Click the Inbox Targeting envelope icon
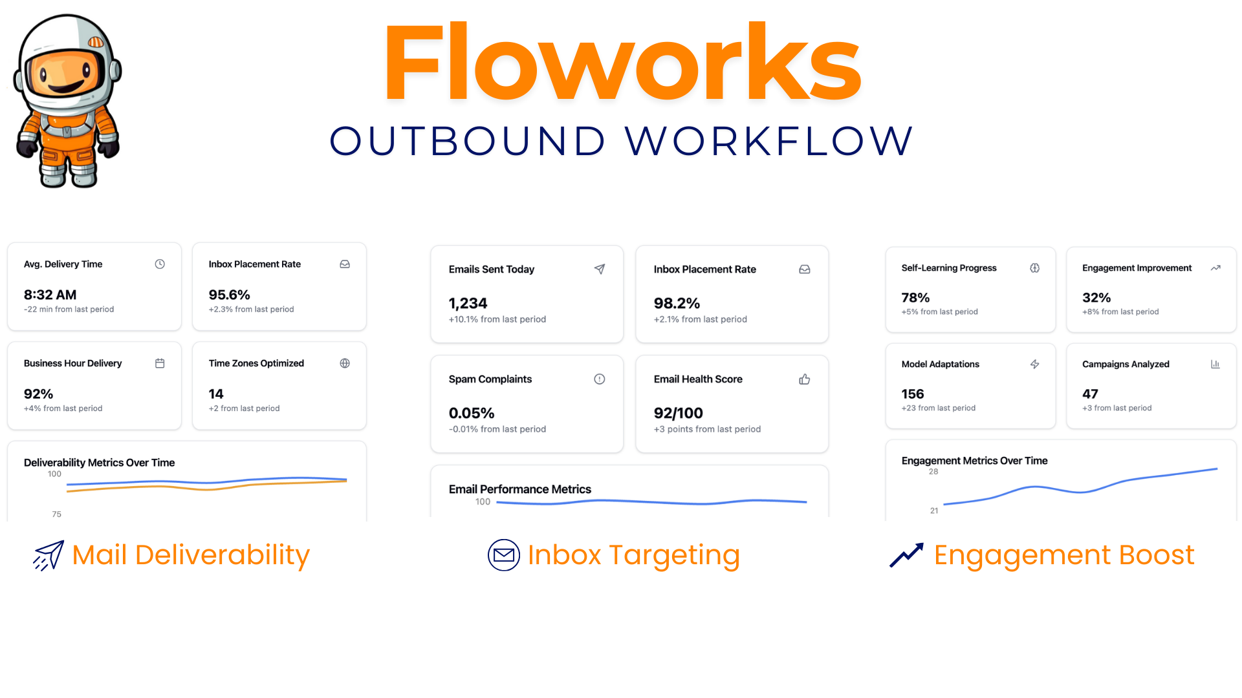Image resolution: width=1242 pixels, height=698 pixels. (503, 555)
